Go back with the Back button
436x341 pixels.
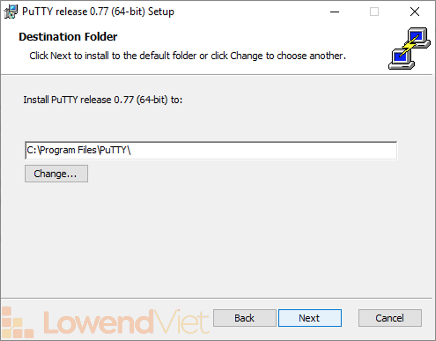click(x=244, y=318)
